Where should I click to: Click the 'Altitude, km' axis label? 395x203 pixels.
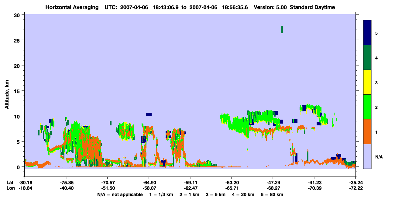[7, 94]
